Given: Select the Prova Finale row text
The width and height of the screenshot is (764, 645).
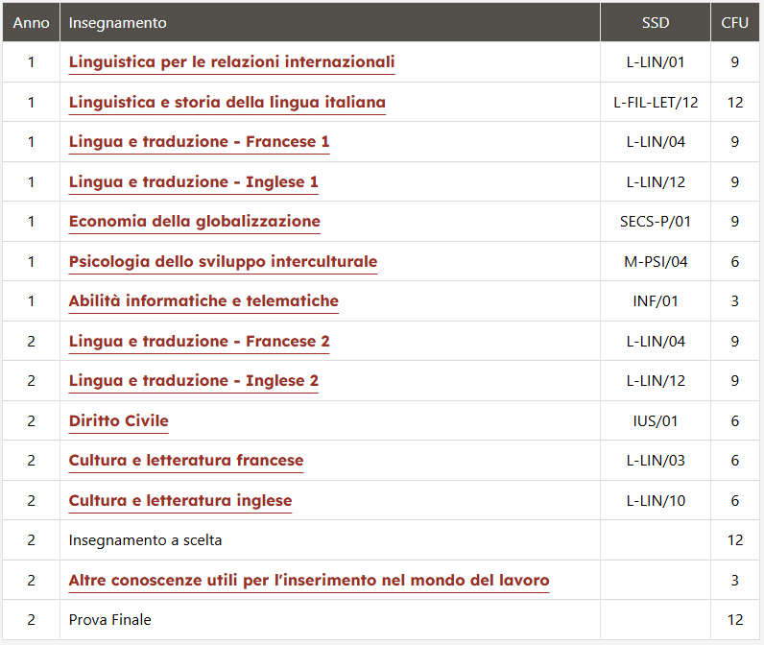Looking at the screenshot, I should click(x=109, y=620).
